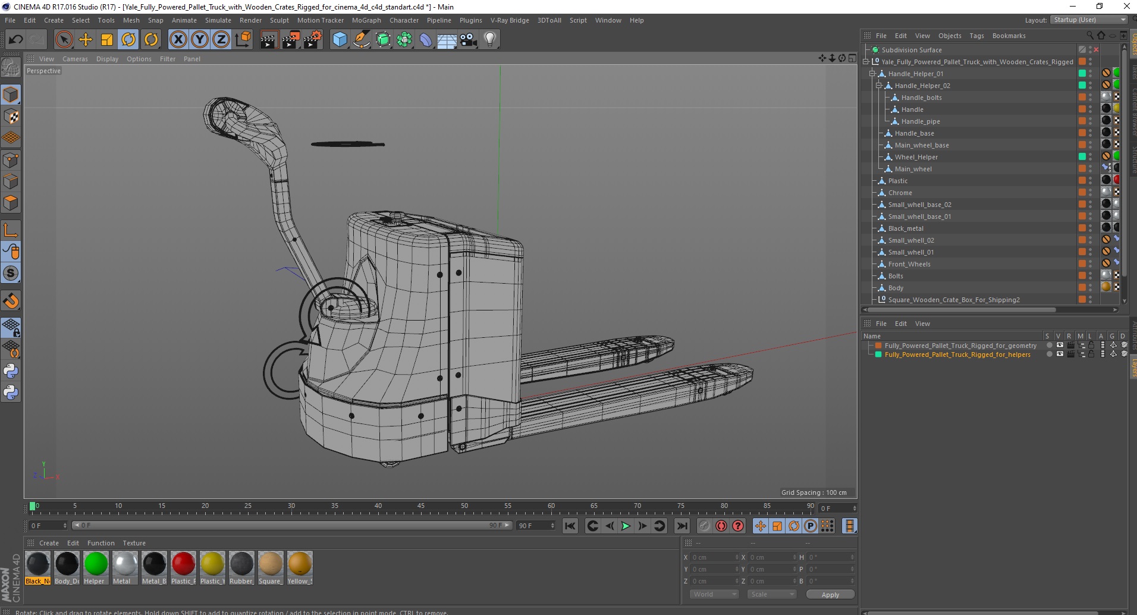1137x615 pixels.
Task: Open render settings clapperboard gear icon
Action: 313,40
